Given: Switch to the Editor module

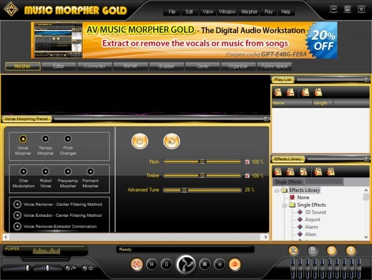Looking at the screenshot, I should pyautogui.click(x=59, y=66).
